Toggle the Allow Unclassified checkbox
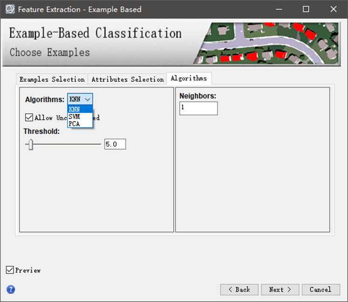Image resolution: width=348 pixels, height=302 pixels. point(29,117)
